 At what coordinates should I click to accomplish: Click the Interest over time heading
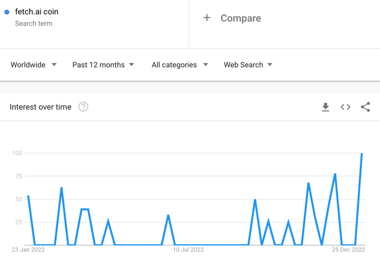(40, 107)
